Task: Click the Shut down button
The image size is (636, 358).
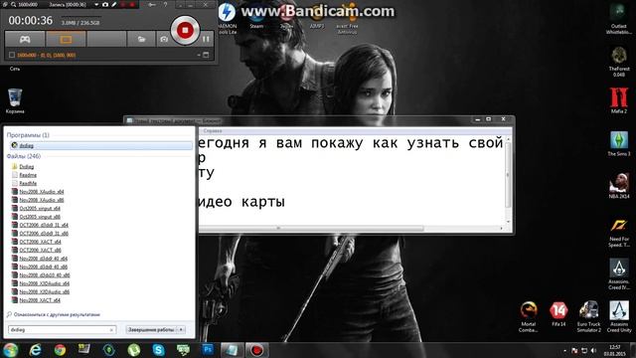Action: (x=151, y=329)
